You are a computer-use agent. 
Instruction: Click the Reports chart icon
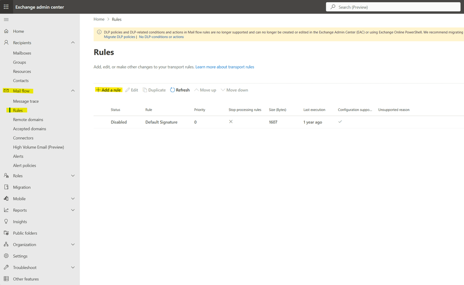point(6,210)
